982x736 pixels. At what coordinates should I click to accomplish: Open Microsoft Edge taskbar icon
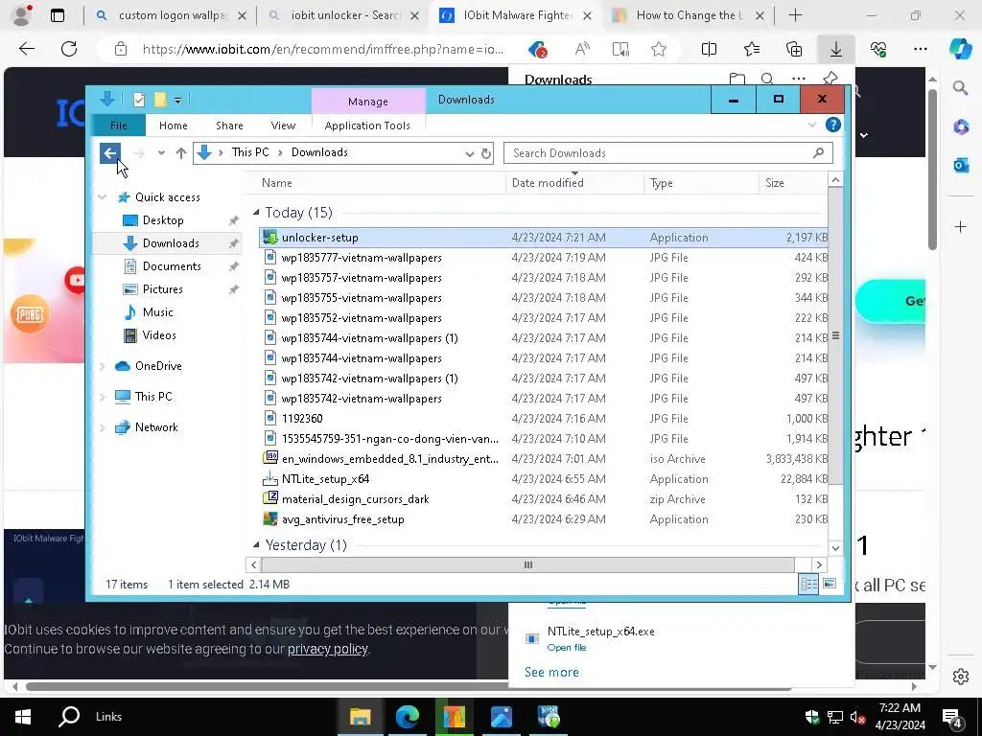[x=407, y=717]
